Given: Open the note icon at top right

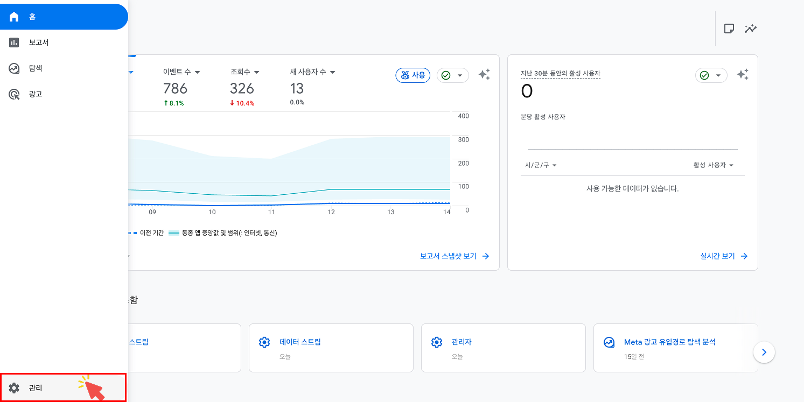Looking at the screenshot, I should [729, 29].
